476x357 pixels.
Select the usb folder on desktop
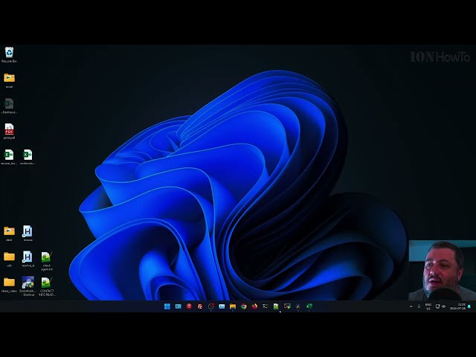[x=9, y=258]
